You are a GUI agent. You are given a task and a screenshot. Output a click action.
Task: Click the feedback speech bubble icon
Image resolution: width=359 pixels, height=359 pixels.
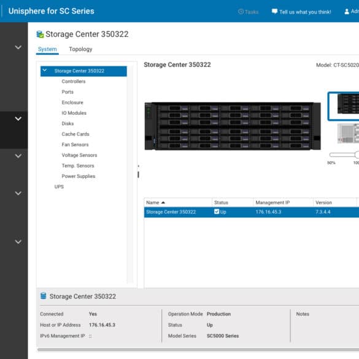(274, 11)
